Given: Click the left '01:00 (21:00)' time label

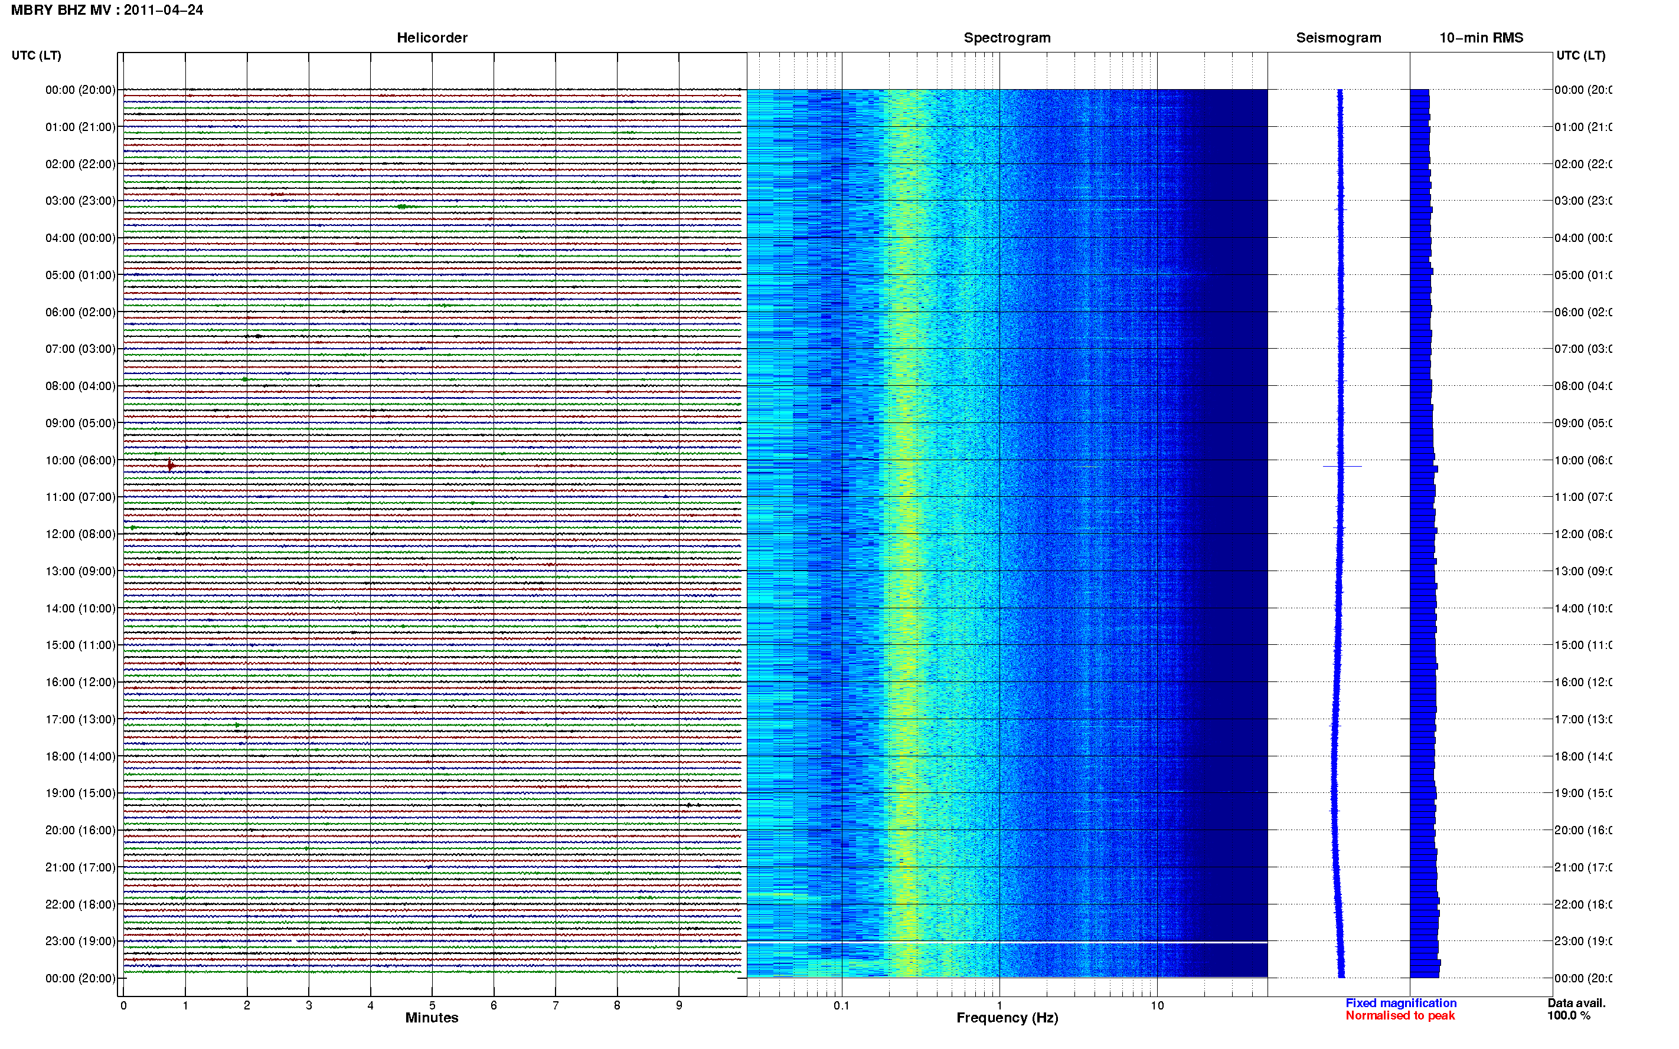Looking at the screenshot, I should 80,127.
